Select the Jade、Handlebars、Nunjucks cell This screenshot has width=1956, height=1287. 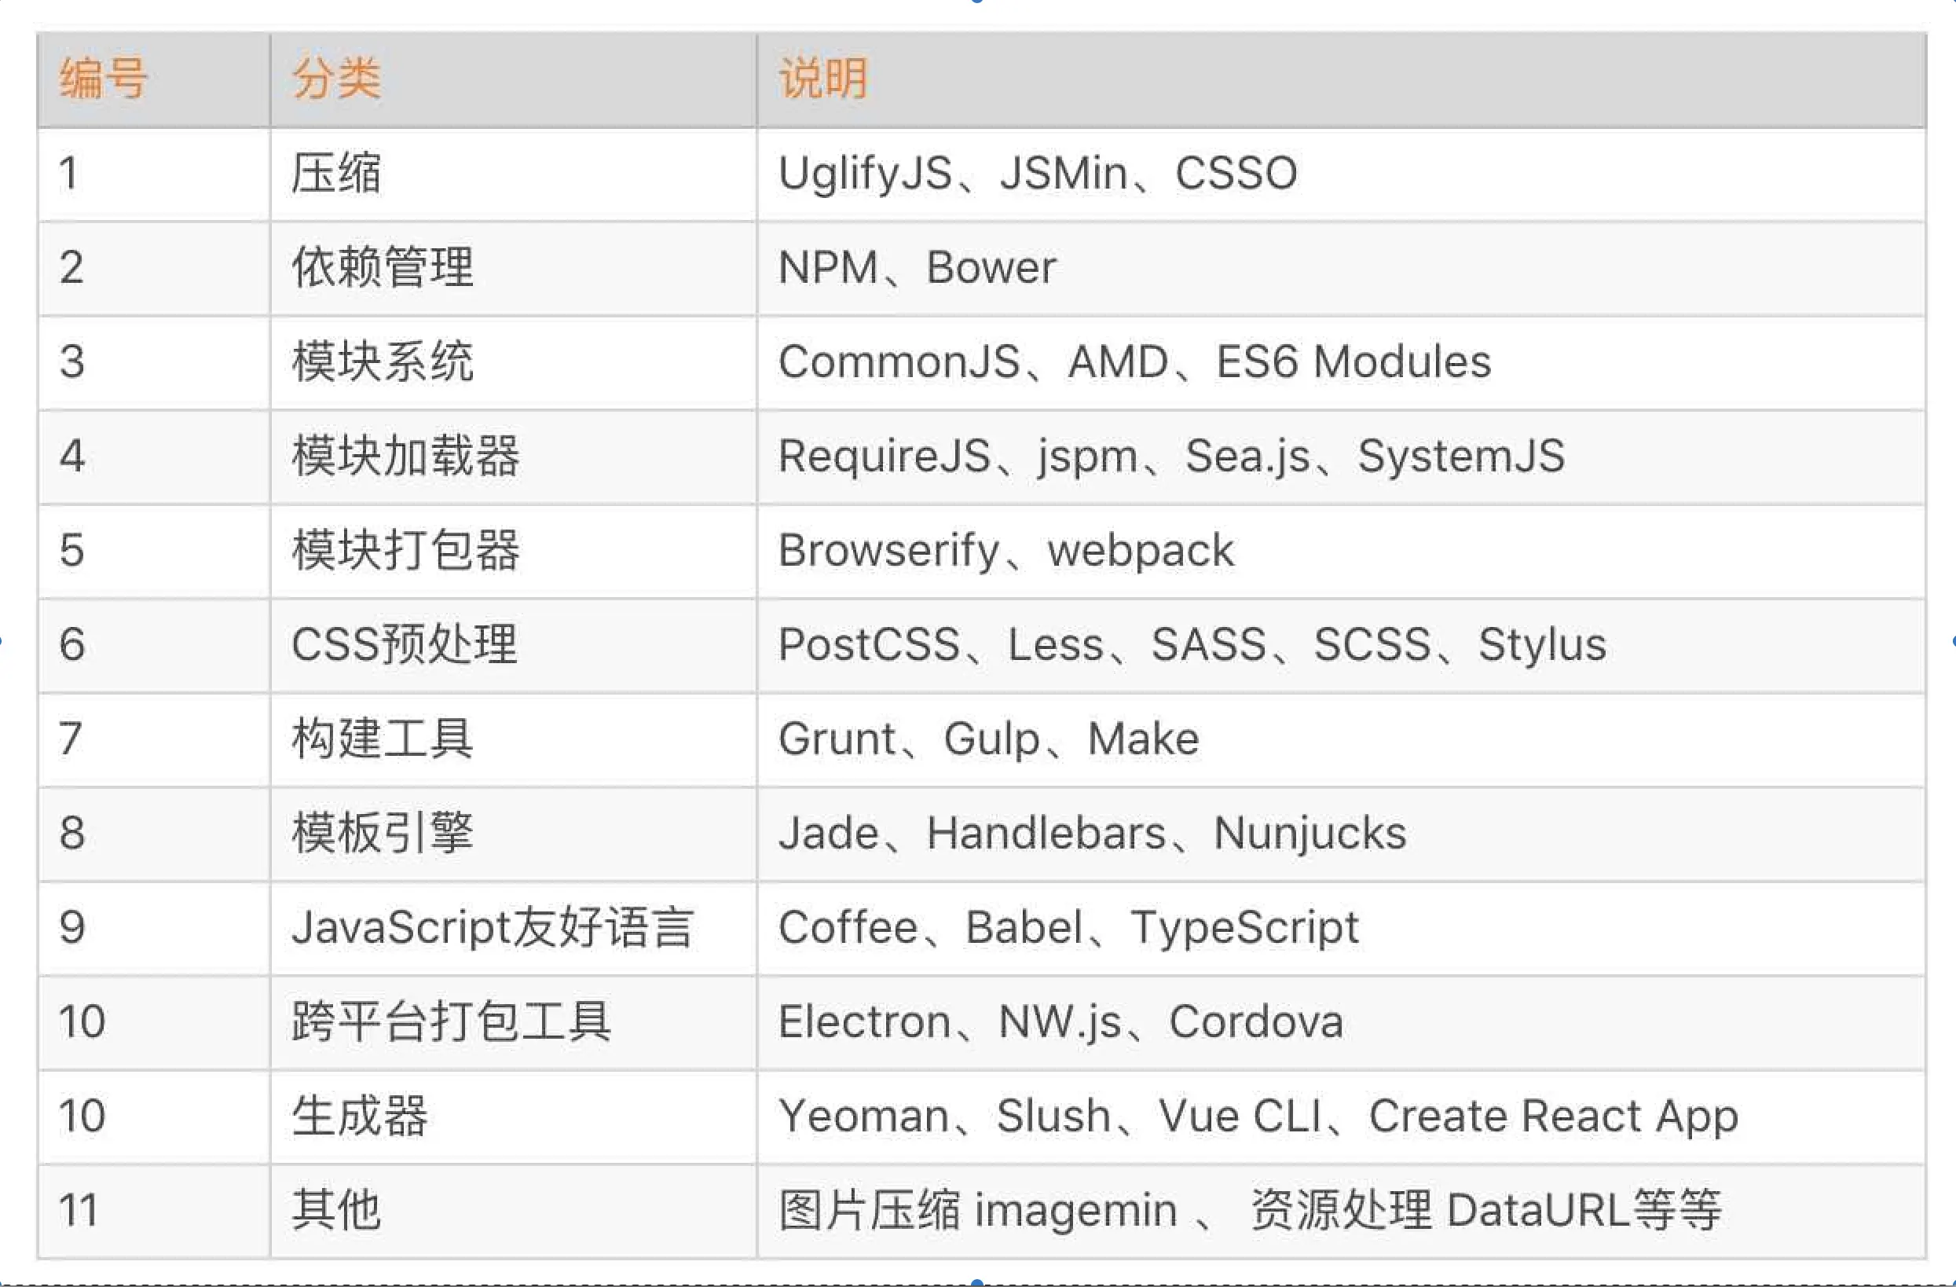pyautogui.click(x=1341, y=834)
